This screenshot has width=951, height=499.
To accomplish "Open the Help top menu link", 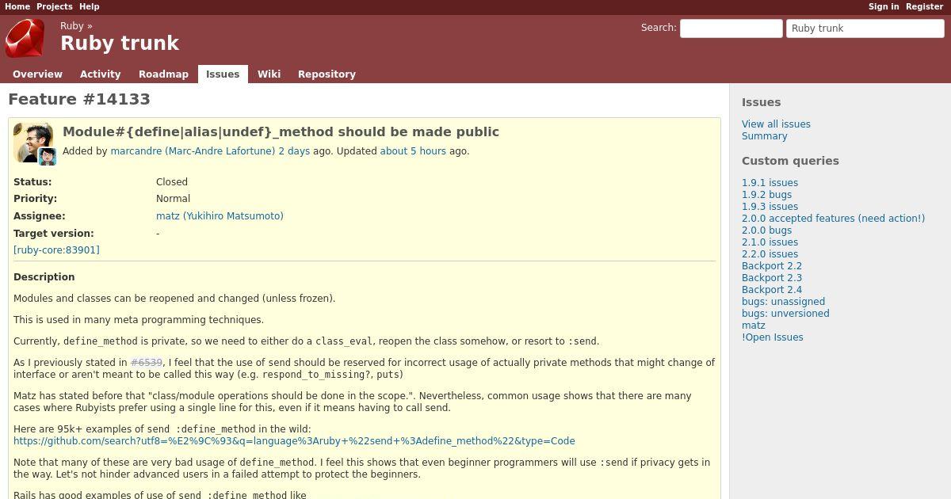I will point(90,6).
